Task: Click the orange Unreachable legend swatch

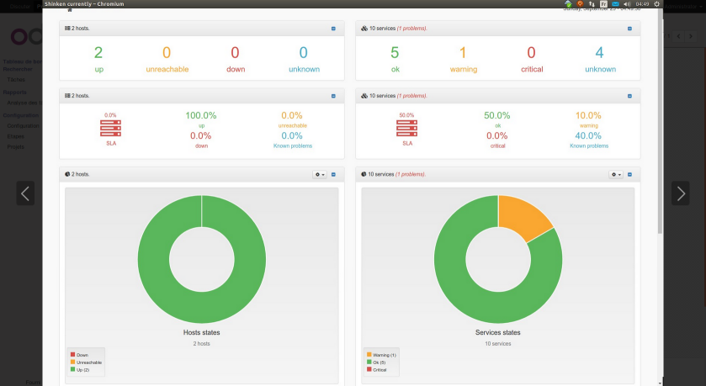Action: pyautogui.click(x=72, y=362)
